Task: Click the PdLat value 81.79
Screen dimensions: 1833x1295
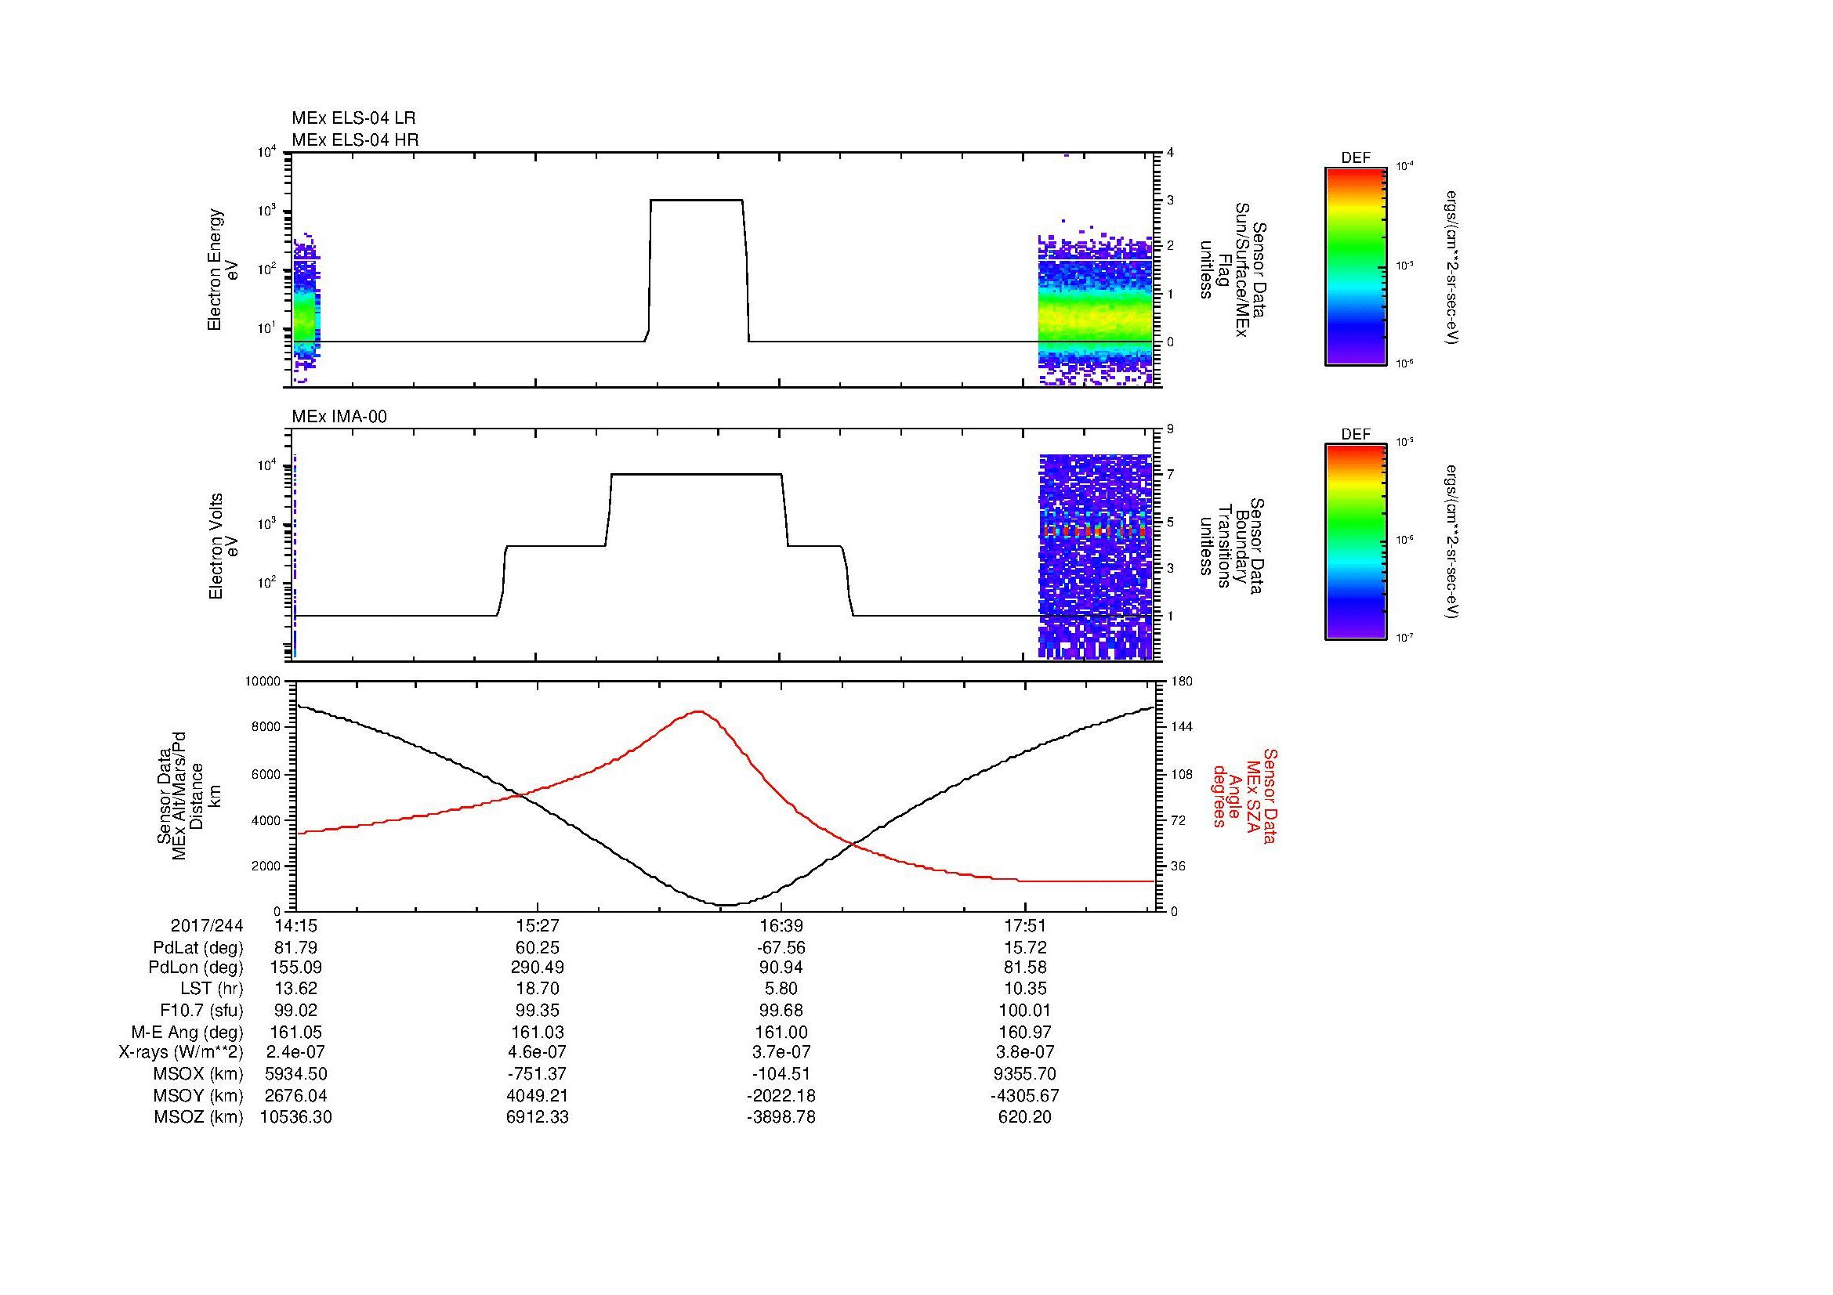Action: click(296, 948)
